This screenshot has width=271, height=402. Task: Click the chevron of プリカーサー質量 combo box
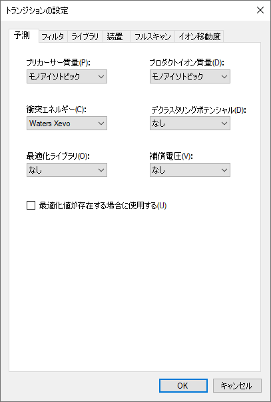pyautogui.click(x=101, y=76)
